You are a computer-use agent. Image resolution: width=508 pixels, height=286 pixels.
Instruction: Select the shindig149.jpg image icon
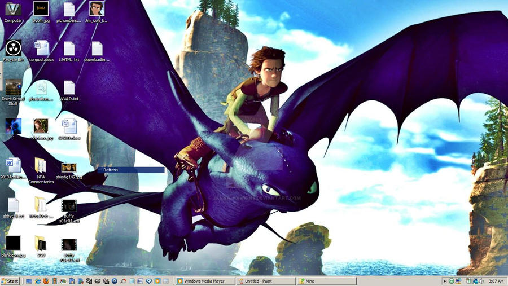tap(69, 171)
